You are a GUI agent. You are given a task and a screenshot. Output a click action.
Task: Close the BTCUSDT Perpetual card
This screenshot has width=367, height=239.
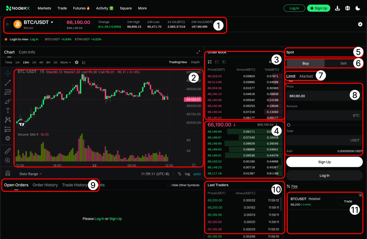pyautogui.click(x=360, y=195)
